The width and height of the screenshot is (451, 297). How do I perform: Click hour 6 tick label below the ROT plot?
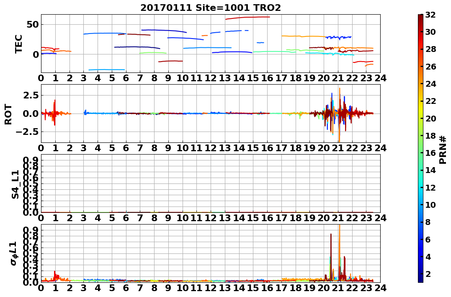click(126, 148)
